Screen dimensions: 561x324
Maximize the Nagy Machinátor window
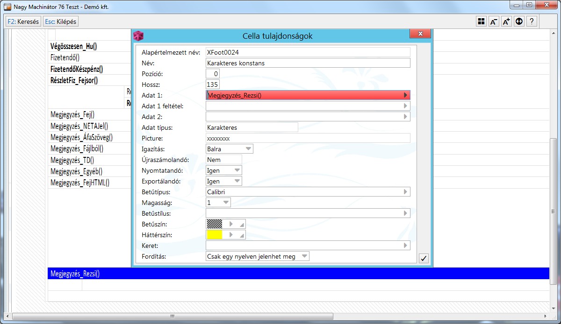point(529,5)
